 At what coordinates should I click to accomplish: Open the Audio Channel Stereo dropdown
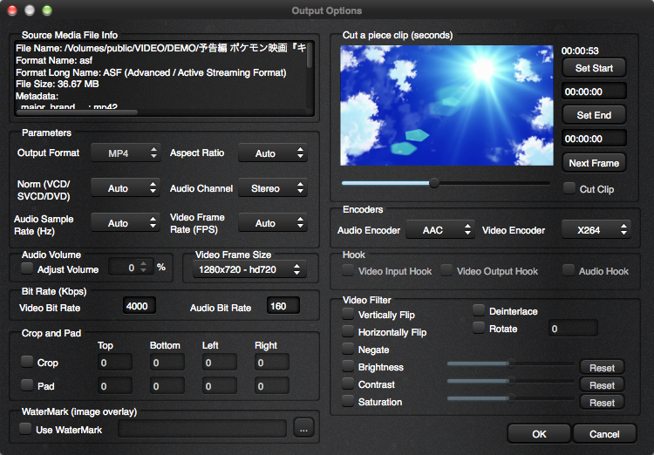pyautogui.click(x=273, y=188)
